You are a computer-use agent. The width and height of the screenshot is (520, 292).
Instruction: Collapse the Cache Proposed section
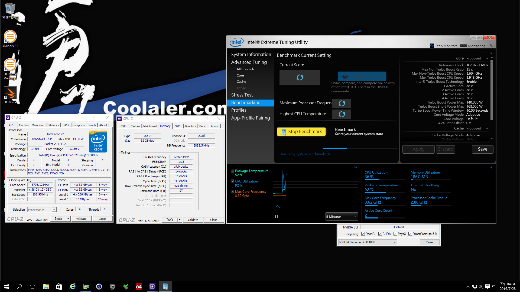tap(487, 128)
